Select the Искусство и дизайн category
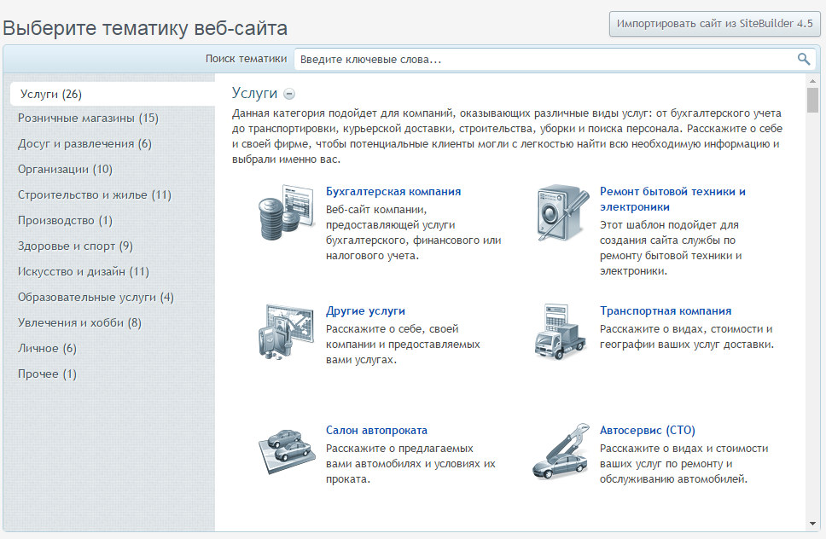Screen dimensions: 826x539 click(x=83, y=272)
